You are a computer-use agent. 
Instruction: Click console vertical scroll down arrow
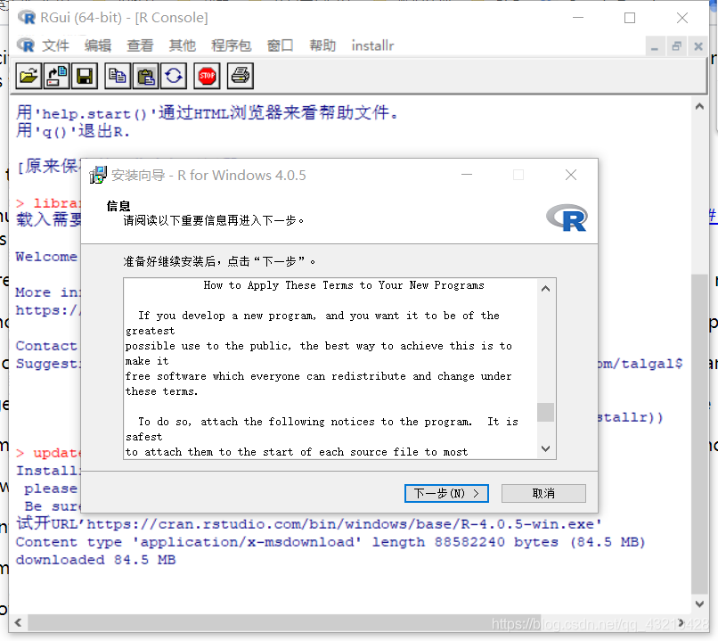pos(699,604)
